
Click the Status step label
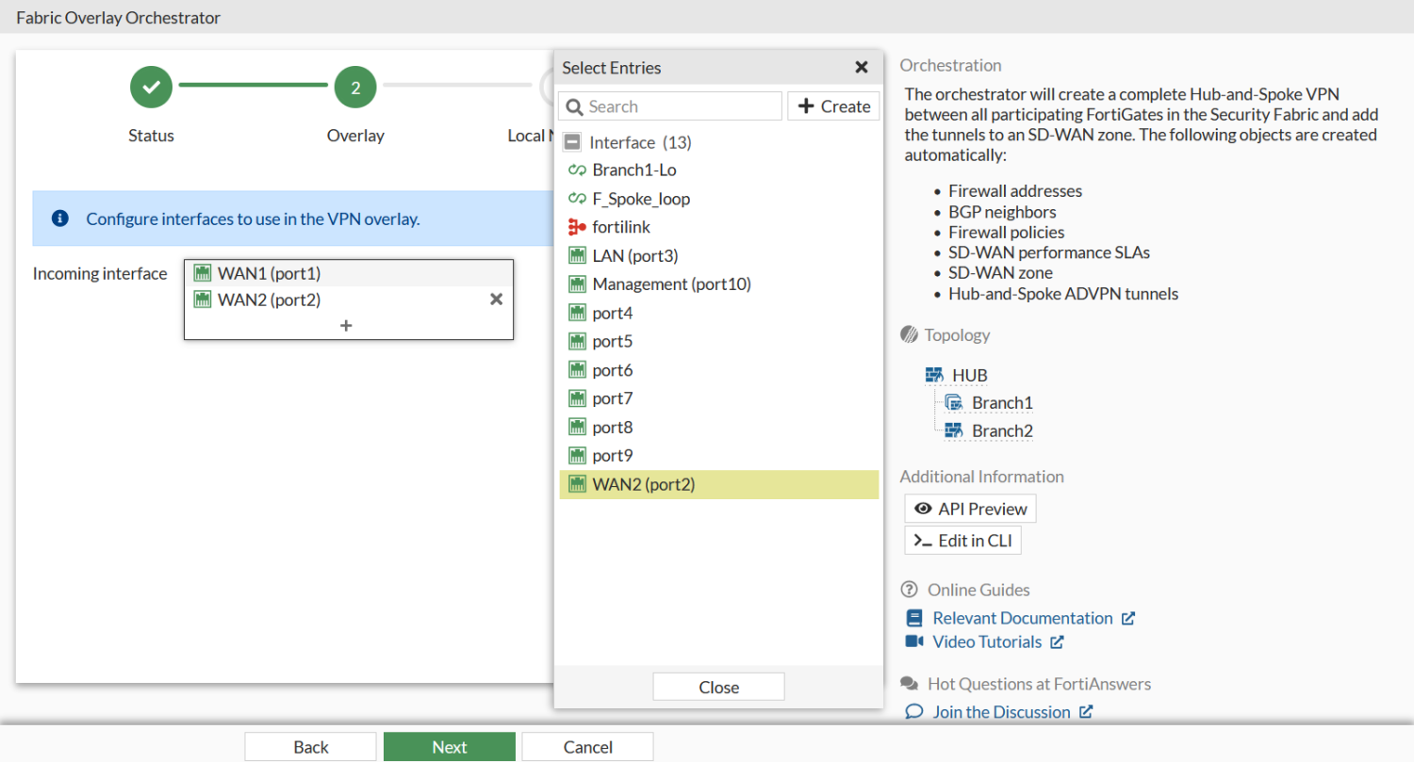[x=151, y=135]
